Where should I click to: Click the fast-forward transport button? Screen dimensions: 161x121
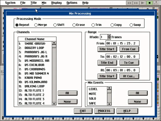pos(136,3)
